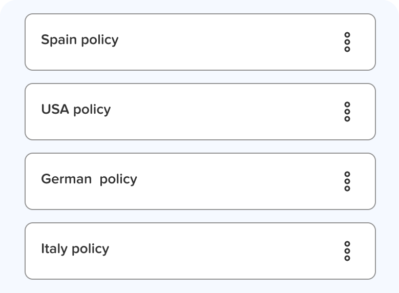Click the "Italy policy" title text
This screenshot has height=293, width=399.
75,249
